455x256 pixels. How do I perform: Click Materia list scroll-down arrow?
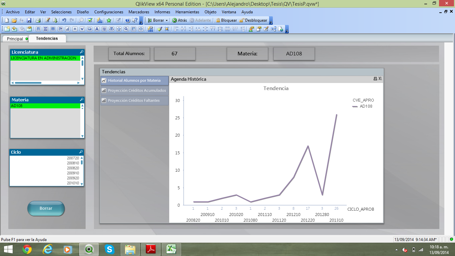click(82, 136)
